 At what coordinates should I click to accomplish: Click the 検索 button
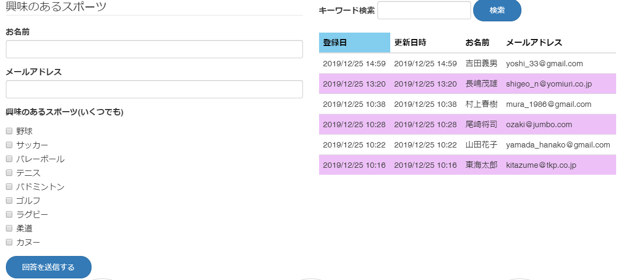point(497,10)
